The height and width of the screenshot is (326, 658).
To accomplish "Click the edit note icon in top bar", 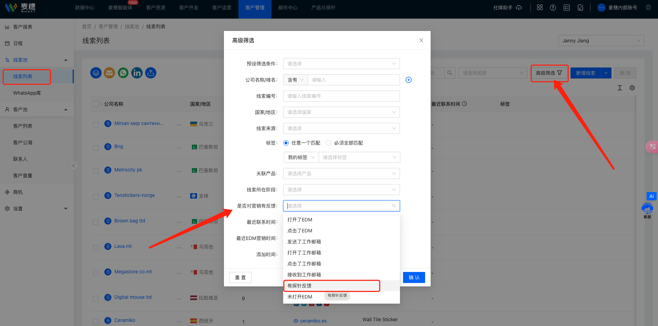I will [x=580, y=8].
